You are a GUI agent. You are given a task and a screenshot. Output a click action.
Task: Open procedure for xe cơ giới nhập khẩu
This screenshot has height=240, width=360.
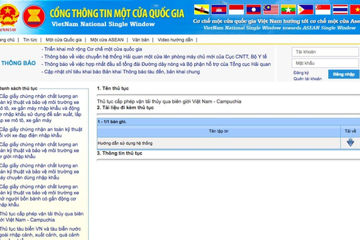(39, 151)
